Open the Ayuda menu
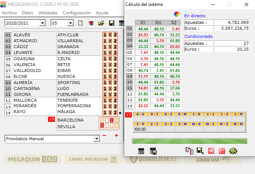 (x=102, y=13)
